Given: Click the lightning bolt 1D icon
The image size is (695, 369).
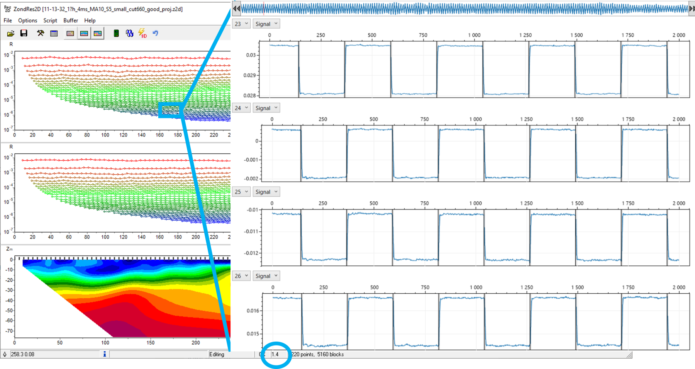Looking at the screenshot, I should pos(142,33).
